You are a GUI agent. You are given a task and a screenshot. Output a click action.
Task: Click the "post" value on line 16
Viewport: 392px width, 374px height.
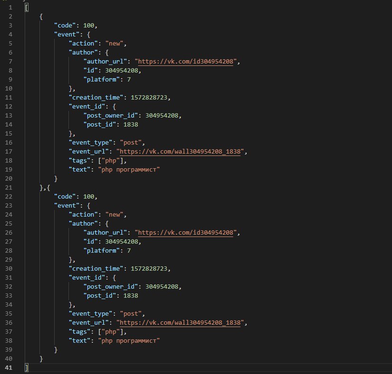tap(131, 143)
